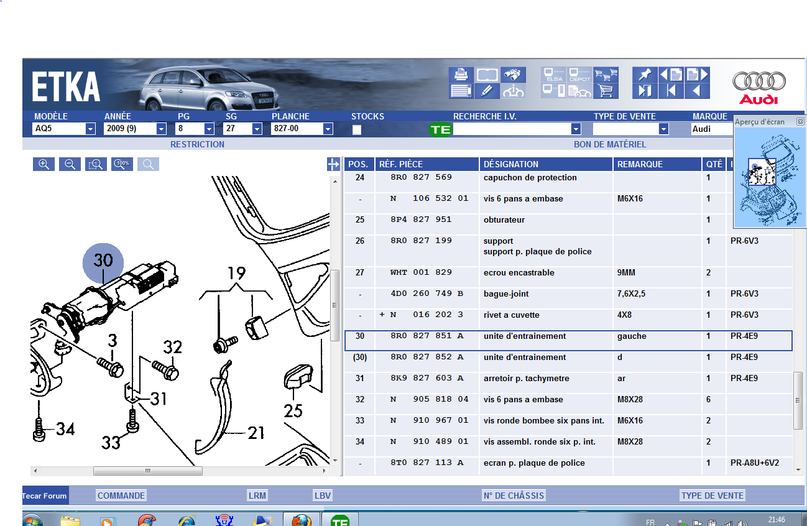Reset diagram zoom to 100%

pos(122,164)
